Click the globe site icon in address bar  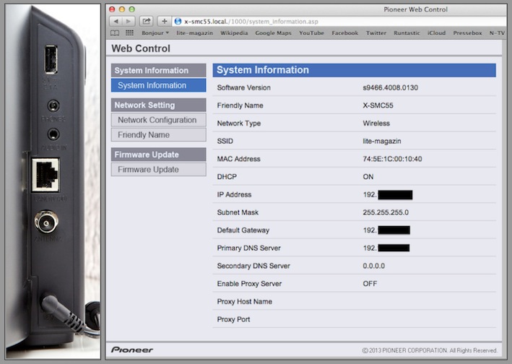[178, 22]
